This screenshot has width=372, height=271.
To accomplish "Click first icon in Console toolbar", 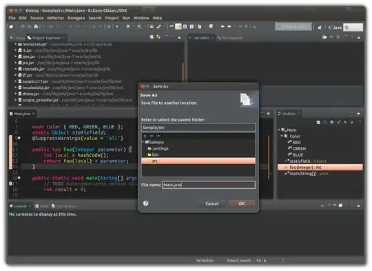I will click(x=322, y=205).
